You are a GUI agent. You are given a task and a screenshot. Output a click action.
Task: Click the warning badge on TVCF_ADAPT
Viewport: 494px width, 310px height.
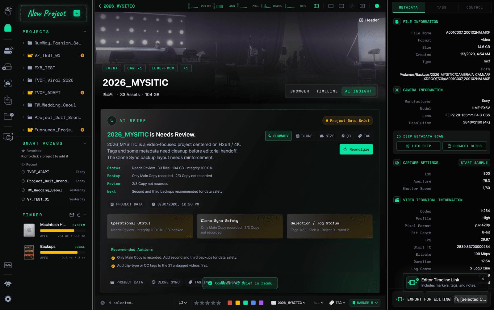[x=82, y=93]
